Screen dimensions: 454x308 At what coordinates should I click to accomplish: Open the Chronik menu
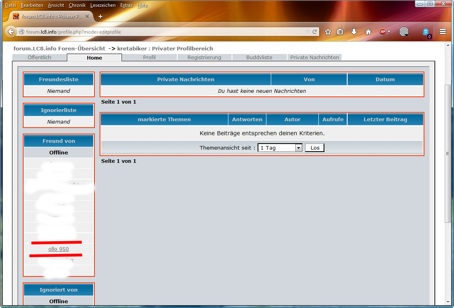(77, 5)
